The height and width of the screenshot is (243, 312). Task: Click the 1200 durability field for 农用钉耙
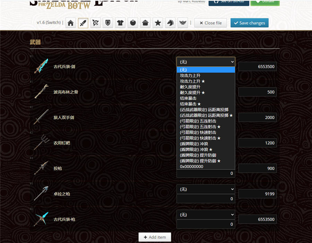[x=258, y=143]
